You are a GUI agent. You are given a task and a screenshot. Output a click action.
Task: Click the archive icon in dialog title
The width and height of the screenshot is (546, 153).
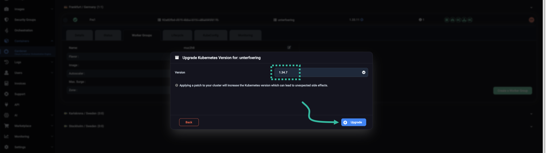[177, 58]
